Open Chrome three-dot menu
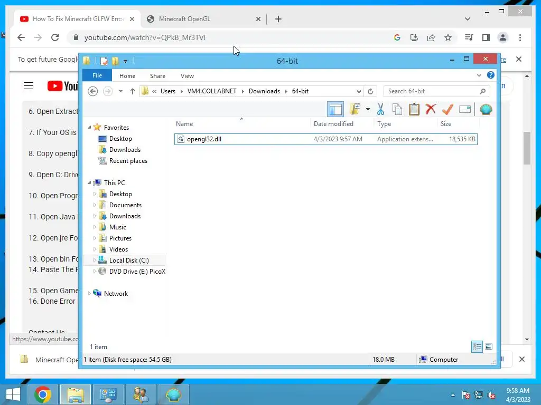The height and width of the screenshot is (405, 541). pyautogui.click(x=520, y=37)
